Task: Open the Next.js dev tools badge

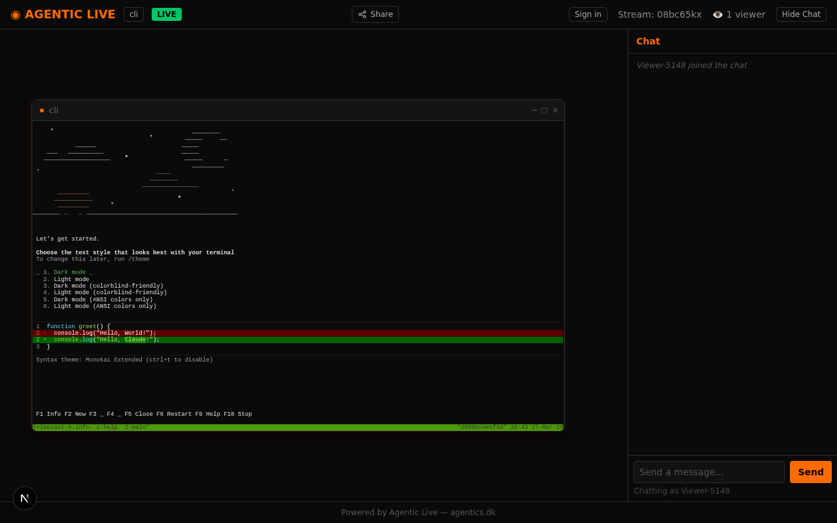Action: [25, 498]
